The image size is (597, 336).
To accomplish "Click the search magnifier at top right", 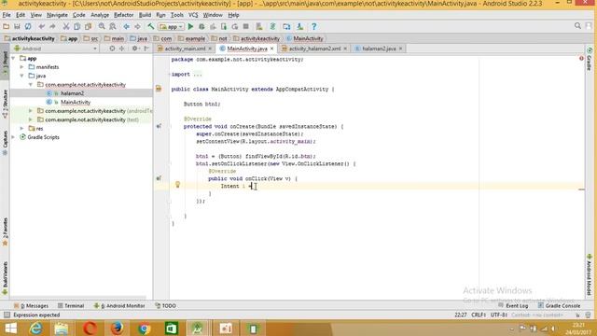I will tap(577, 26).
